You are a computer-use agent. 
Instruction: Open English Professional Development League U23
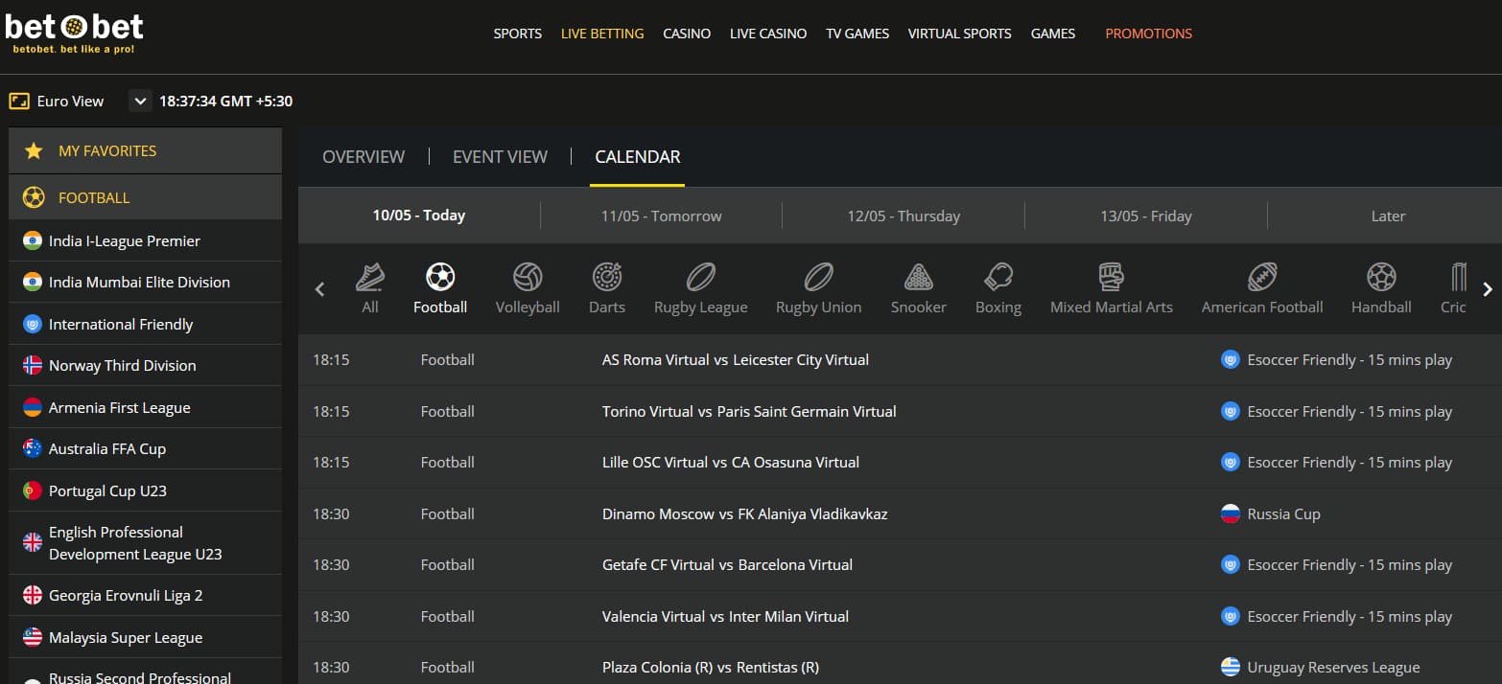(x=145, y=543)
